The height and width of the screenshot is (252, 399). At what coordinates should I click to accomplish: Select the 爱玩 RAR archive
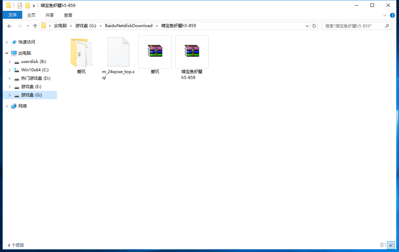pyautogui.click(x=155, y=52)
